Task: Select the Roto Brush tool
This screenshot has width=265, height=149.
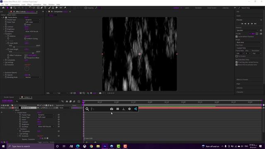Action: point(61,8)
